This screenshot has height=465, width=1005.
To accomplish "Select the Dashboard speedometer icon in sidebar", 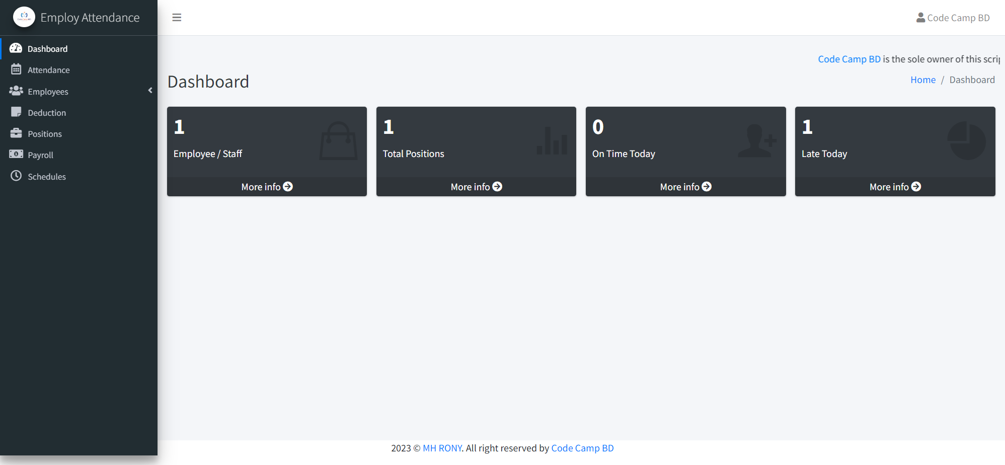I will coord(16,48).
